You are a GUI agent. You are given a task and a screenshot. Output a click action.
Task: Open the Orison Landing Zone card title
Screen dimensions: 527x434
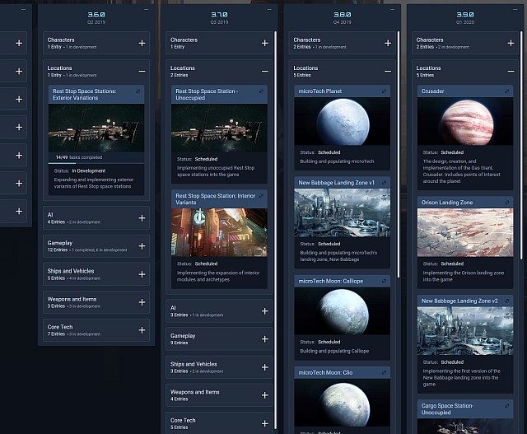(447, 203)
